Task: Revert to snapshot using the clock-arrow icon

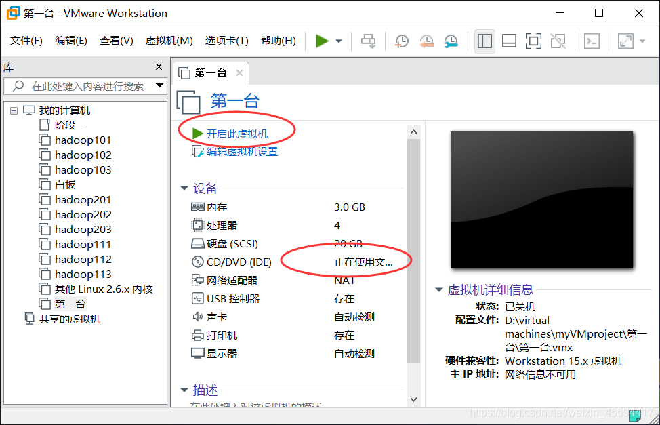Action: coord(426,41)
